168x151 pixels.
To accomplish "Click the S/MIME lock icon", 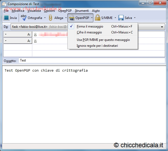I will (x=98, y=18).
